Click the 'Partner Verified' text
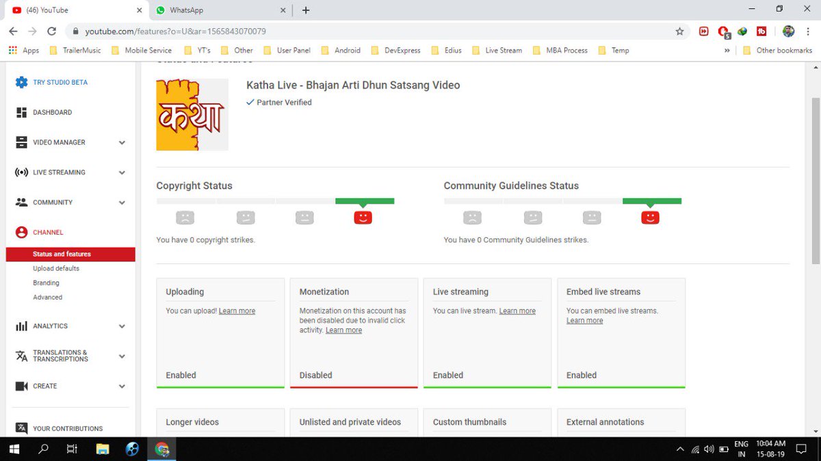821x461 pixels. pos(284,103)
